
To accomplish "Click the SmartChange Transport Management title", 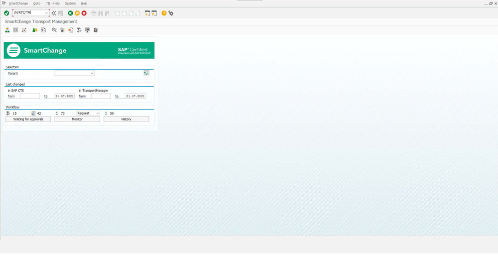I will [x=41, y=21].
